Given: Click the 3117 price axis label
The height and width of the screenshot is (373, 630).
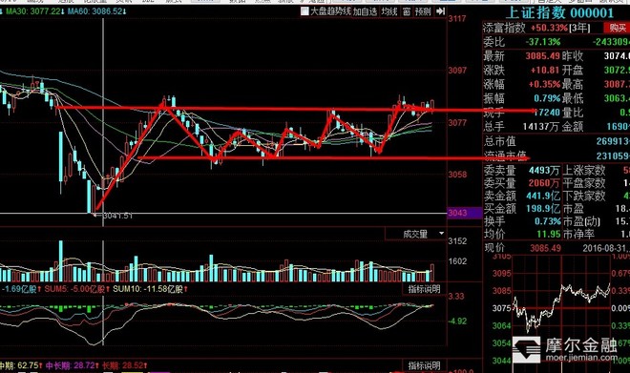Looking at the screenshot, I should (x=457, y=18).
